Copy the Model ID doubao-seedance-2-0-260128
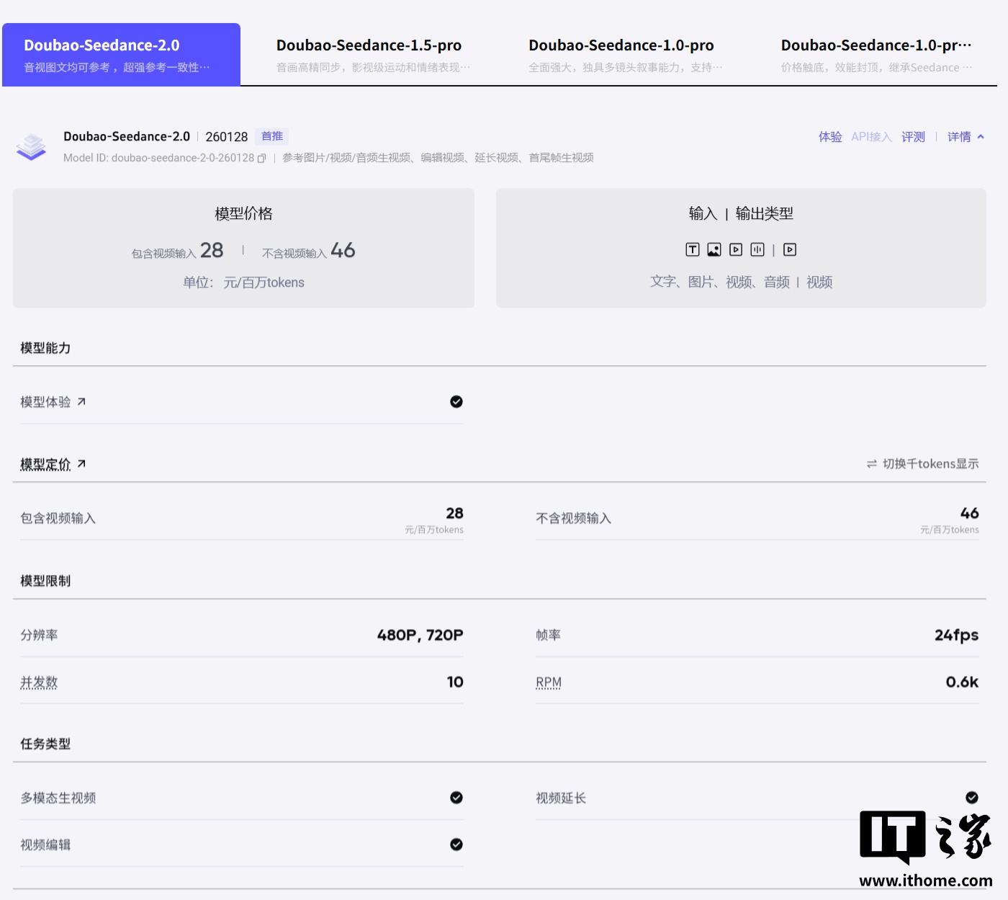The width and height of the screenshot is (1008, 900). click(261, 157)
